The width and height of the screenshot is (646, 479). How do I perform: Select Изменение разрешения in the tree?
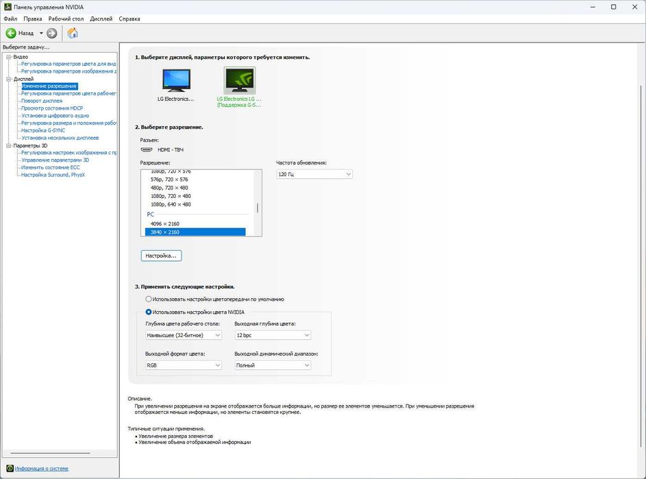pyautogui.click(x=49, y=86)
